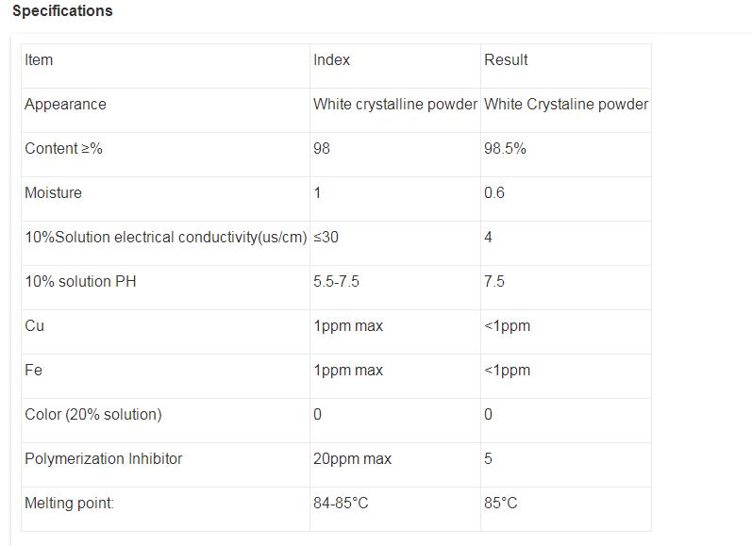Image resolution: width=752 pixels, height=546 pixels.
Task: Click the 98.5% result value
Action: pos(505,149)
